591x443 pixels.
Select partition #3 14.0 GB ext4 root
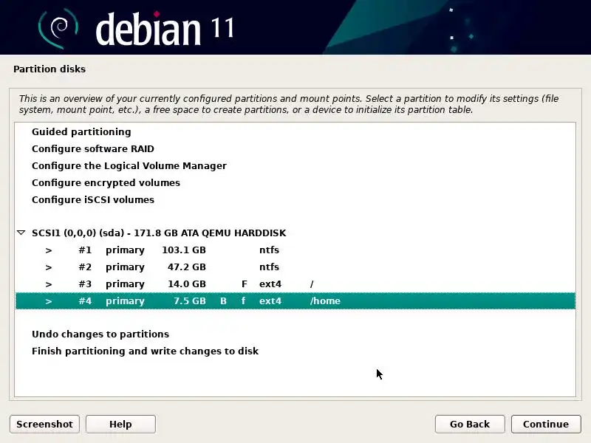295,284
